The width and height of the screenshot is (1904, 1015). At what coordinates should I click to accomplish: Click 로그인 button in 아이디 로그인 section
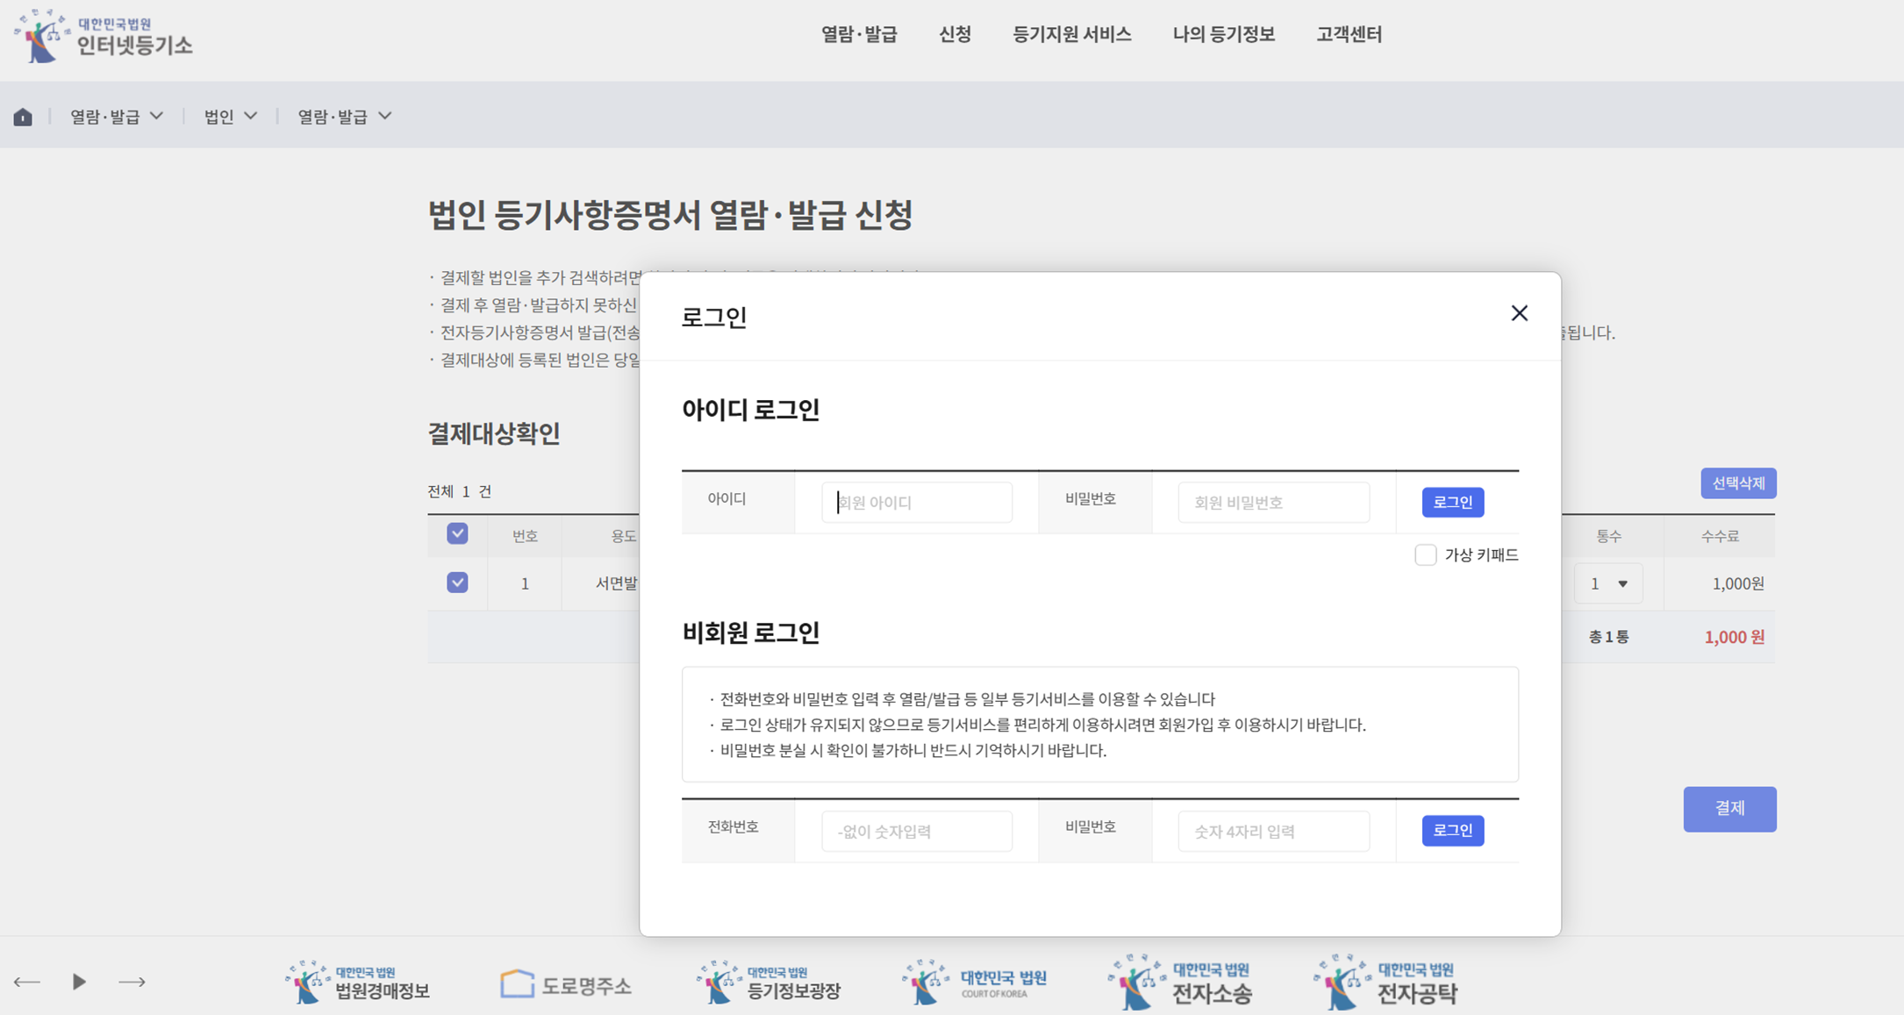click(x=1452, y=502)
